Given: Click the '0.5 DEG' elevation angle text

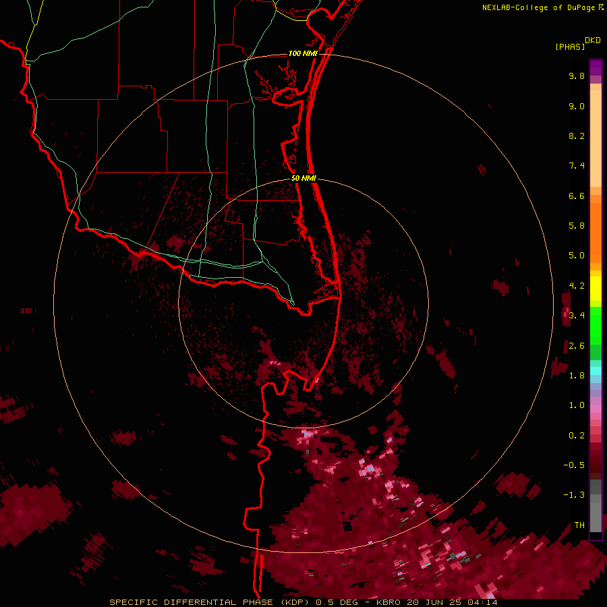Looking at the screenshot, I should pos(337,602).
